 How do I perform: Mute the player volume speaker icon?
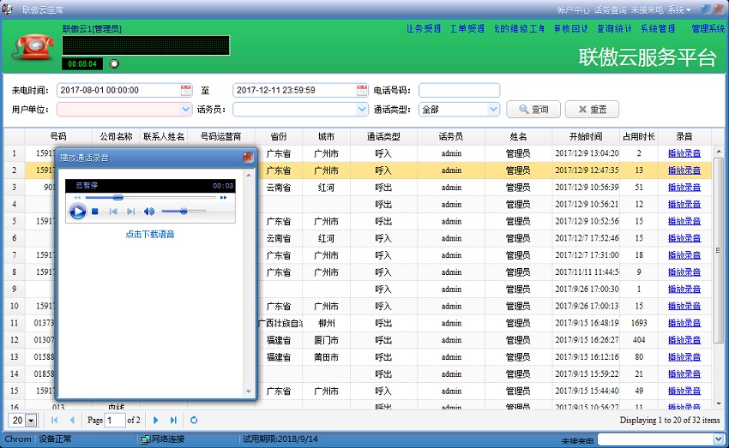(x=149, y=212)
